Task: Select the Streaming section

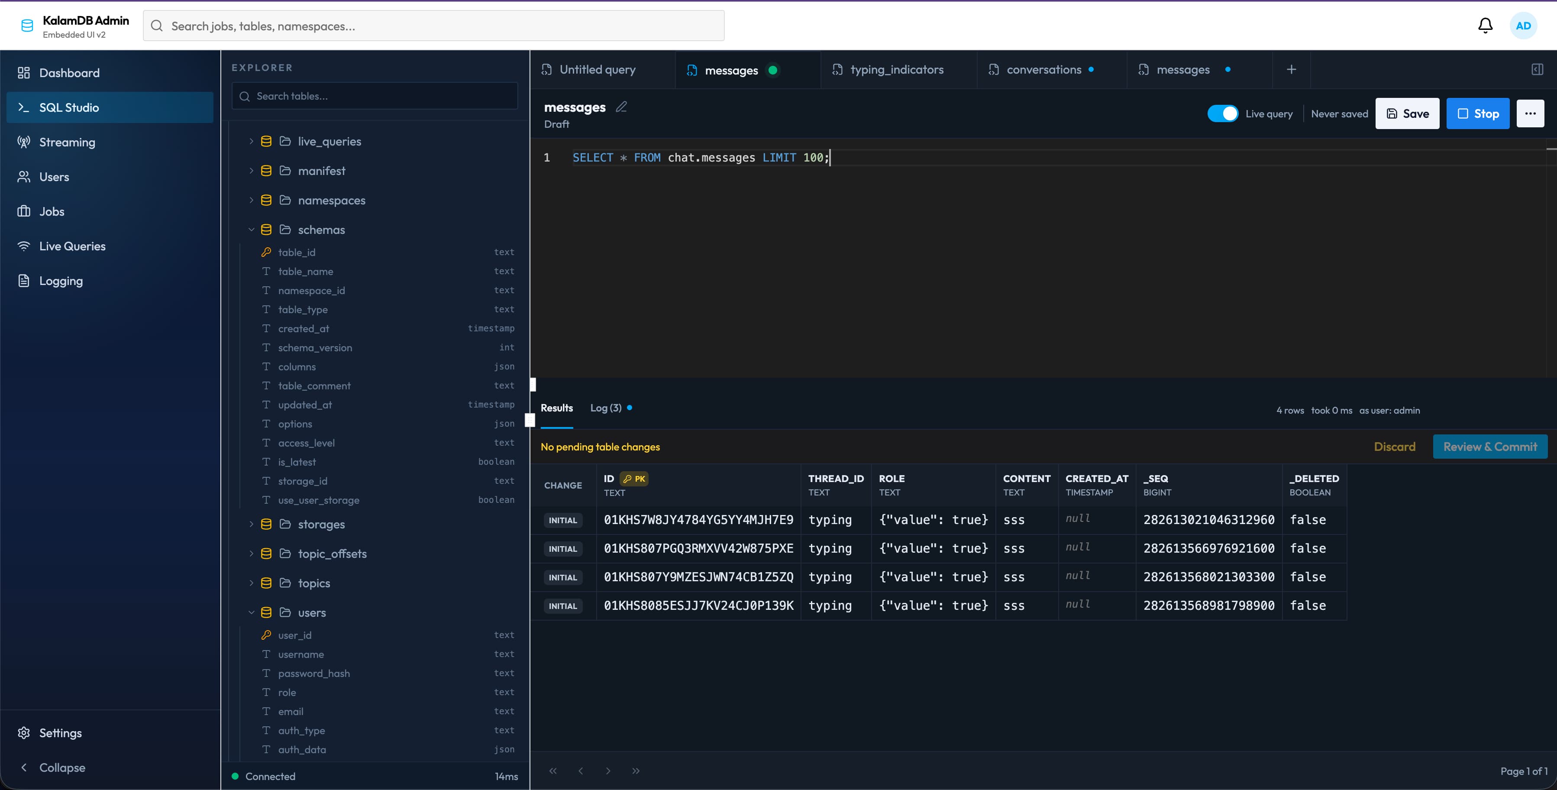Action: (x=67, y=142)
